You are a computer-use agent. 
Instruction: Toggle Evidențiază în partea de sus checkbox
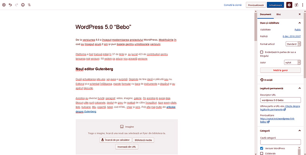[262, 52]
